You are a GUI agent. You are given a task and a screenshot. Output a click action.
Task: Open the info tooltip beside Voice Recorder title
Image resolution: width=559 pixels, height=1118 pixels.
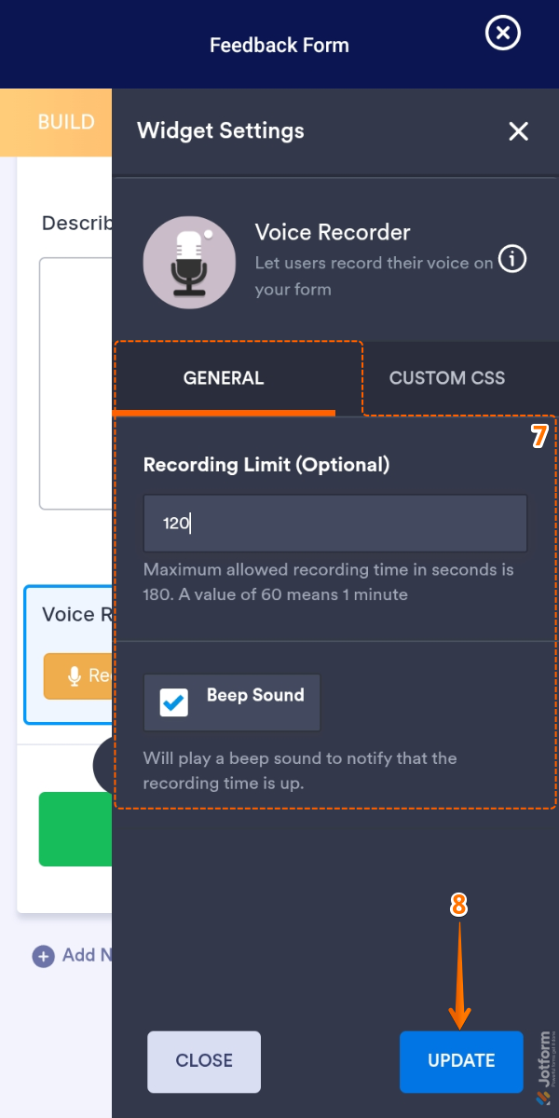[x=512, y=259]
